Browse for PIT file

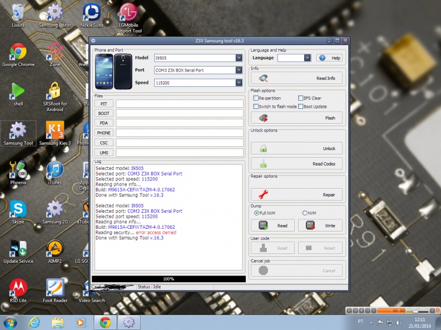coord(104,104)
